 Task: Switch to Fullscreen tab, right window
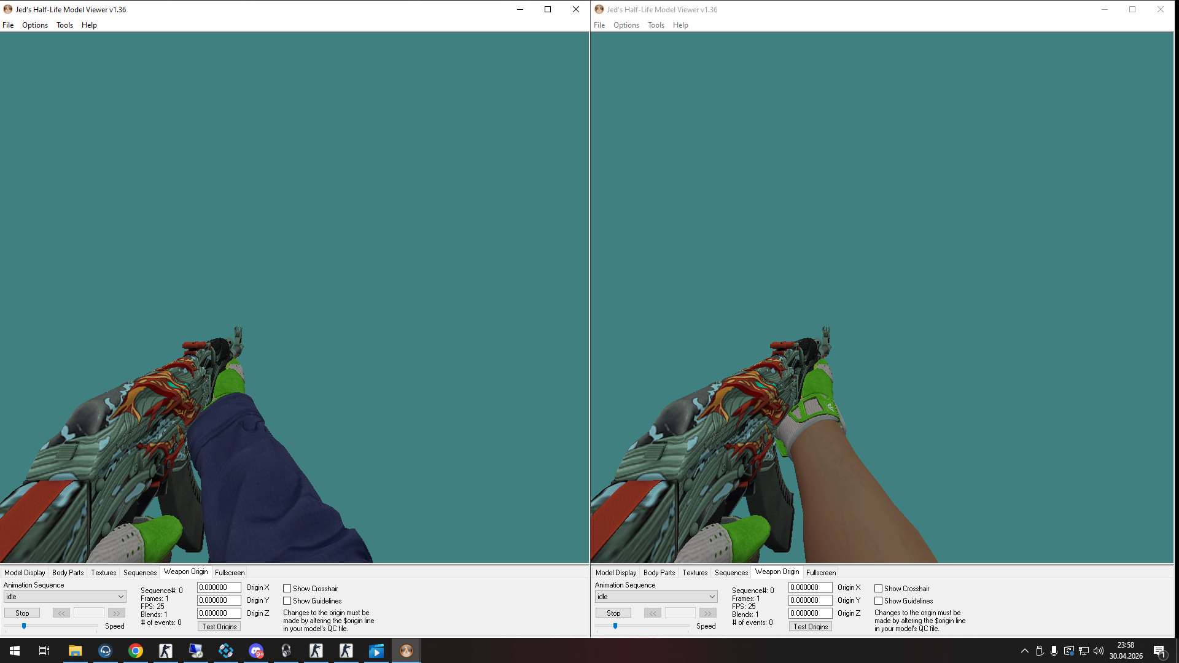point(821,573)
